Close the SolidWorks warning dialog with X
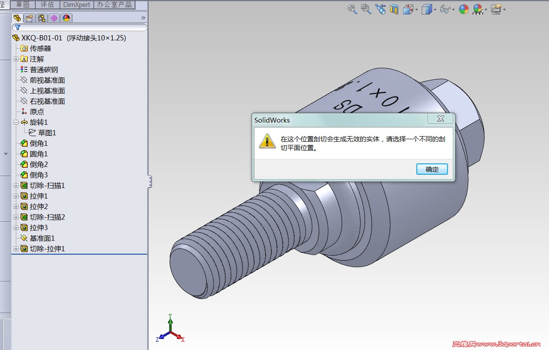 [441, 119]
